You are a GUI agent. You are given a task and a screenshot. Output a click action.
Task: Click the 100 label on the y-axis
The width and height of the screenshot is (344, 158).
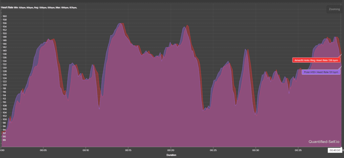click(x=4, y=119)
